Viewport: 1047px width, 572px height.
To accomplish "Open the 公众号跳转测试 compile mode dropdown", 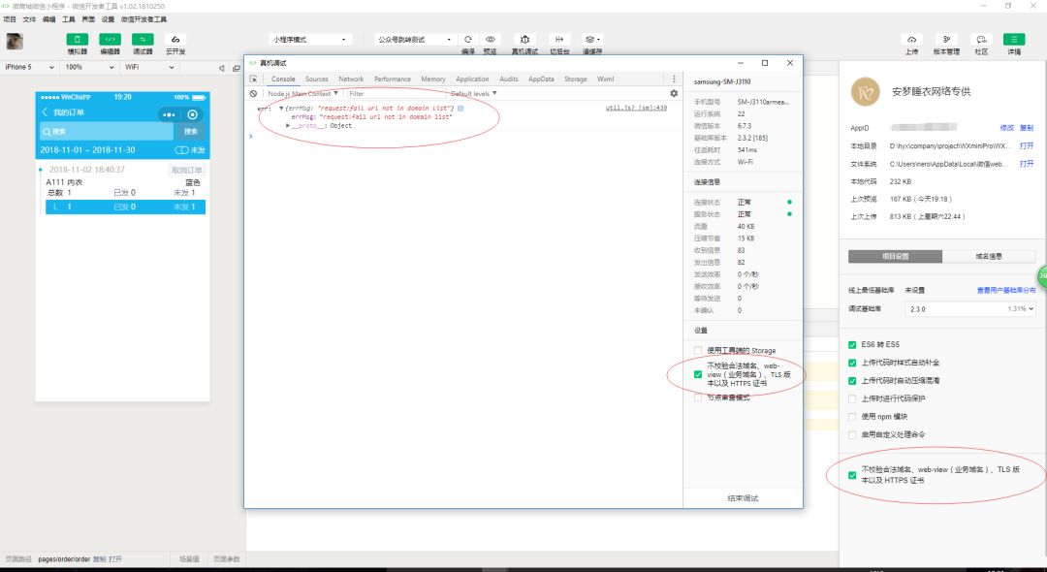I will tap(415, 40).
